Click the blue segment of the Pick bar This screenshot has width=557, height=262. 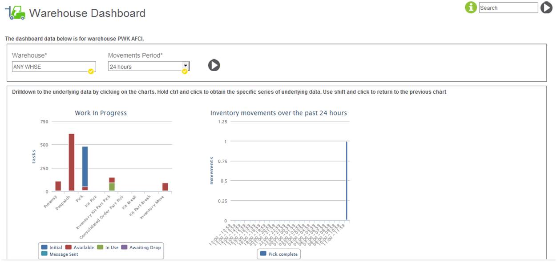(85, 166)
